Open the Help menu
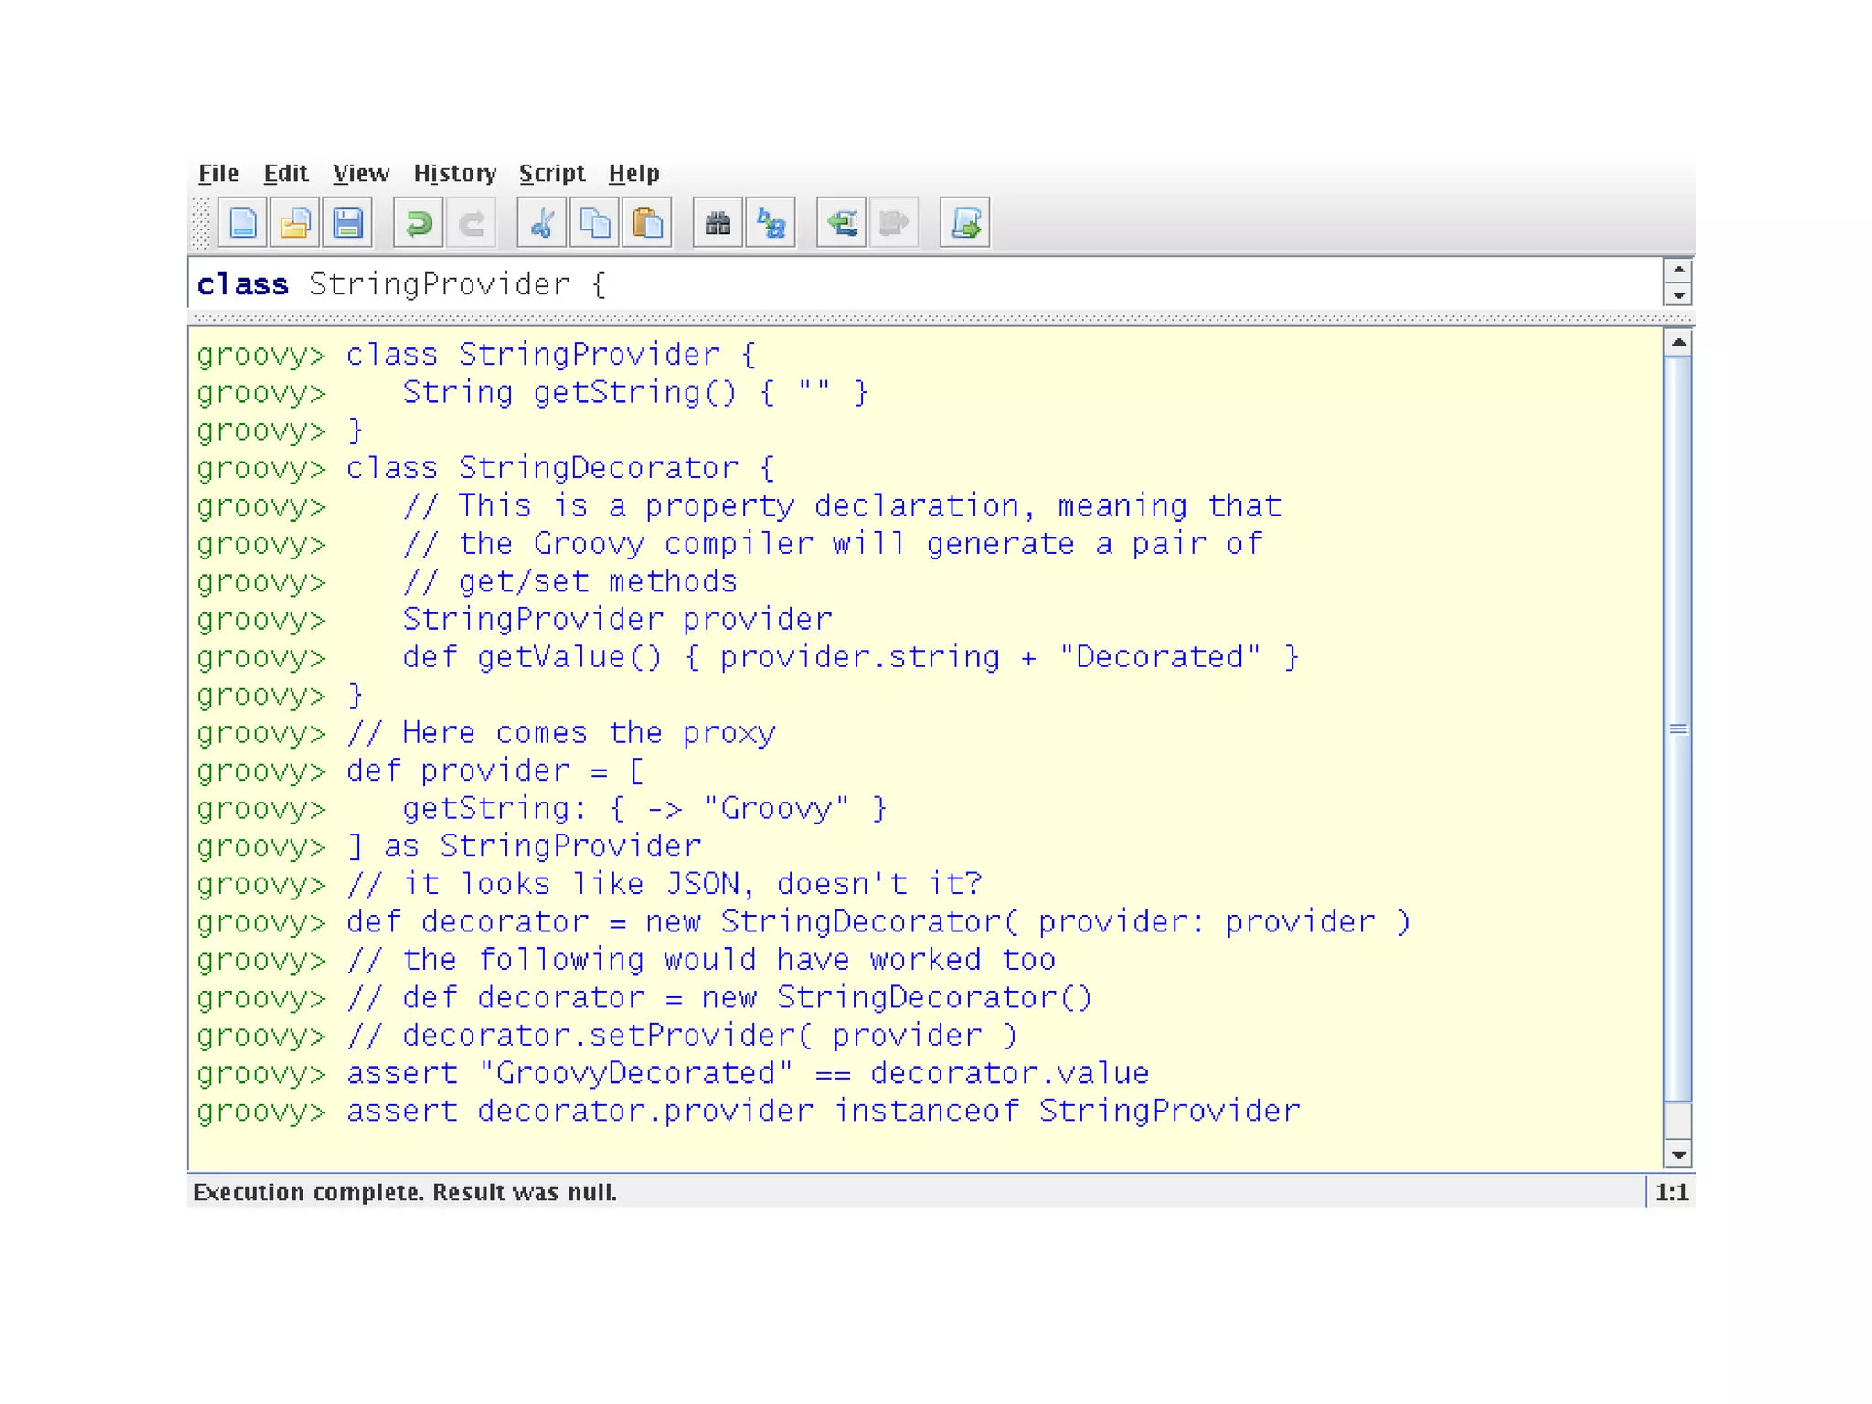Viewport: 1872px width, 1404px height. point(633,173)
